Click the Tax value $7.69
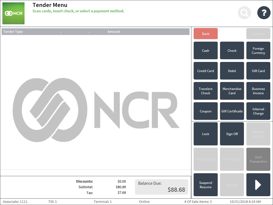The height and width of the screenshot is (205, 273). [122, 193]
